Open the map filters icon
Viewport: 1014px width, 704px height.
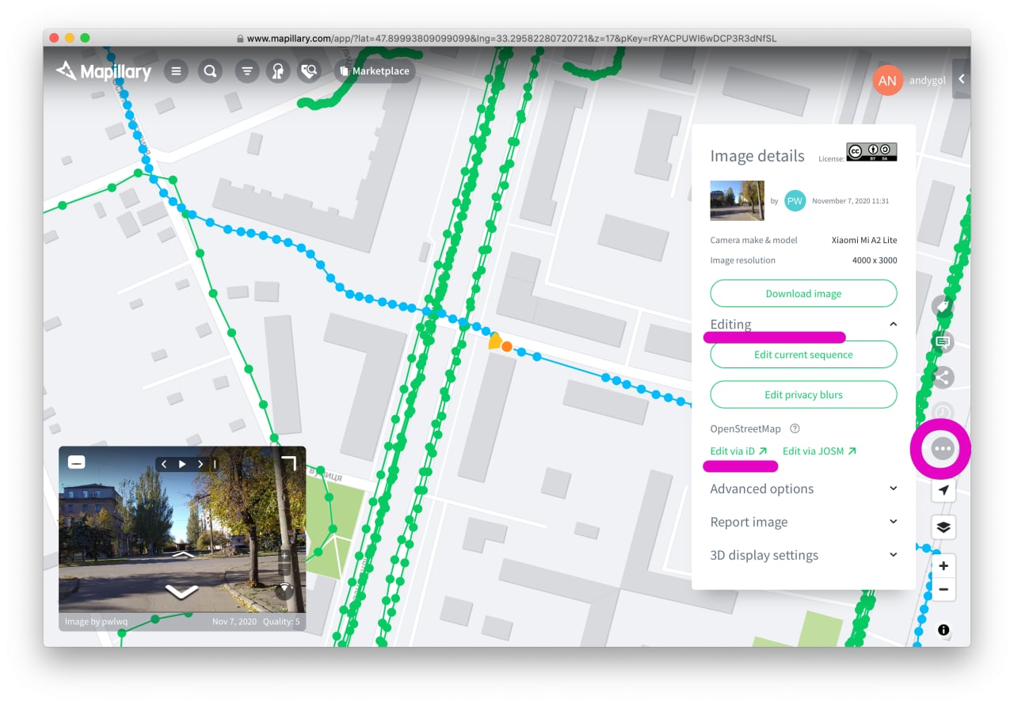point(247,71)
